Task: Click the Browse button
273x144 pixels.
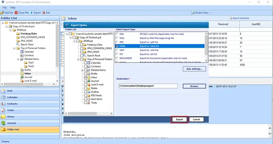Action: tap(194, 86)
